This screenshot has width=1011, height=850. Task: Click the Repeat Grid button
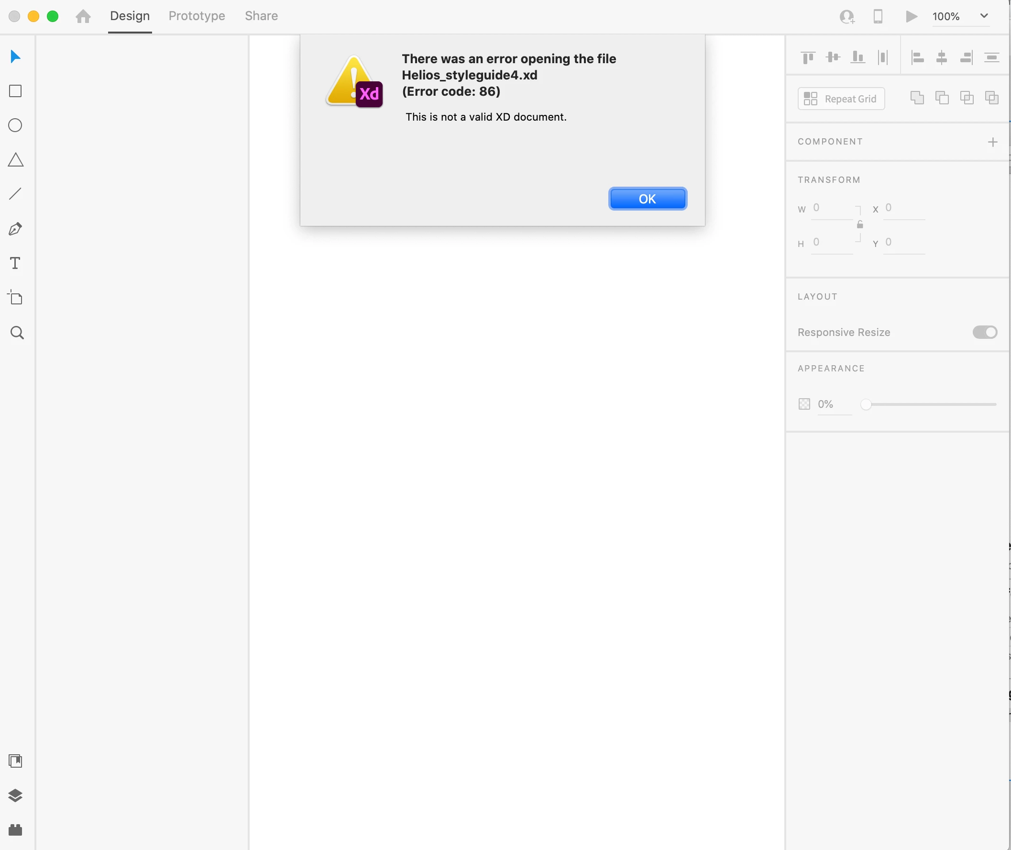tap(841, 99)
